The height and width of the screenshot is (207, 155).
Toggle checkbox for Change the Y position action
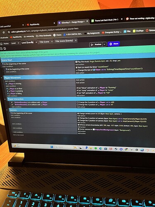[x=78, y=105]
